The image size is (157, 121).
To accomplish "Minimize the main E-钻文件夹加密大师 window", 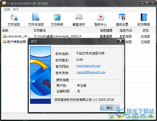I will pyautogui.click(x=142, y=3).
